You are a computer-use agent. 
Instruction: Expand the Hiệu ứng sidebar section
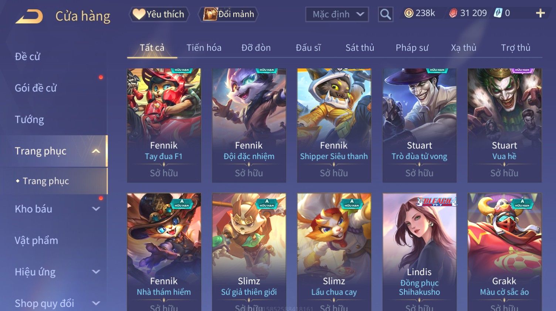96,272
